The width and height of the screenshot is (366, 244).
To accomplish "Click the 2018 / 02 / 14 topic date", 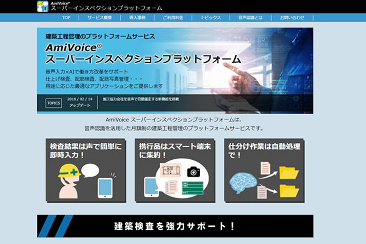I will pos(80,99).
